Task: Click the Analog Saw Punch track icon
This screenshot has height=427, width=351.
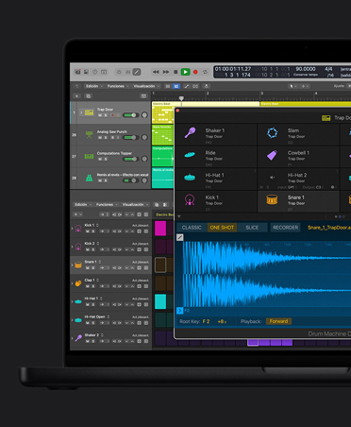Action: click(90, 135)
